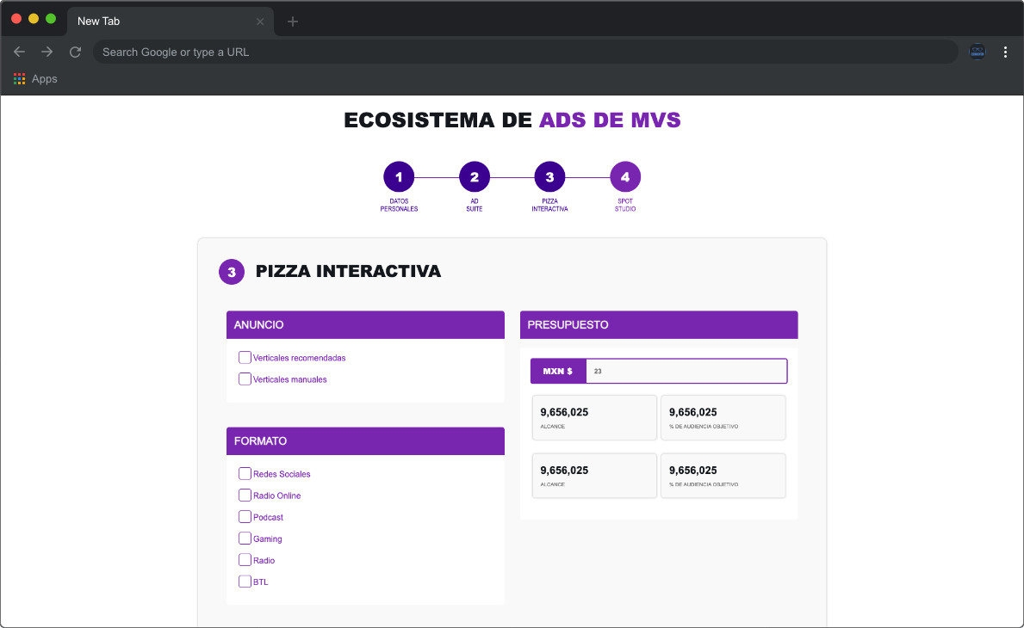1024x628 pixels.
Task: Open the browser three-dot menu
Action: pos(1005,52)
